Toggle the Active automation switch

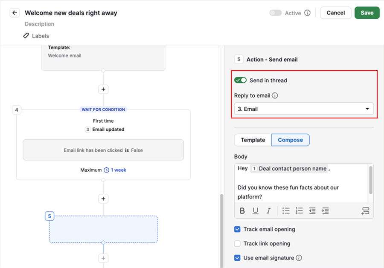click(276, 13)
